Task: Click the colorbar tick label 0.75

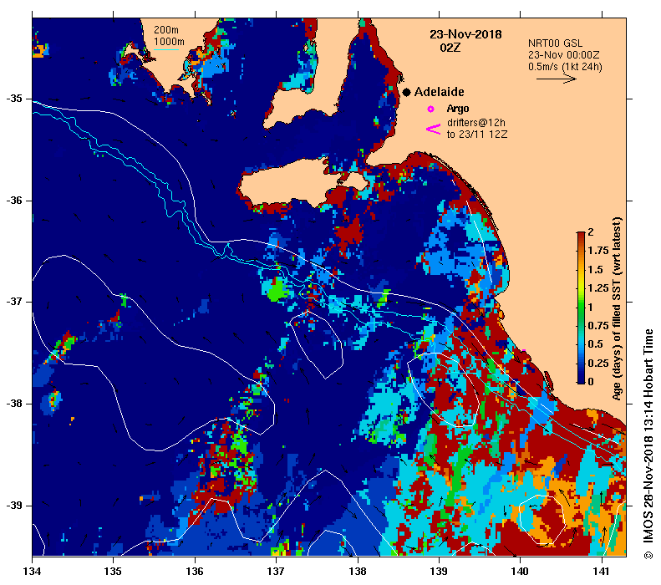Action: (598, 325)
